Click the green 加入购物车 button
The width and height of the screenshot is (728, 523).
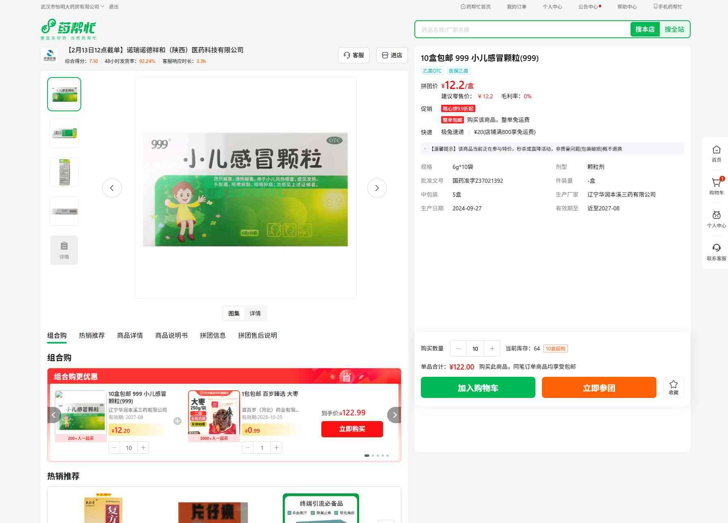pos(478,387)
